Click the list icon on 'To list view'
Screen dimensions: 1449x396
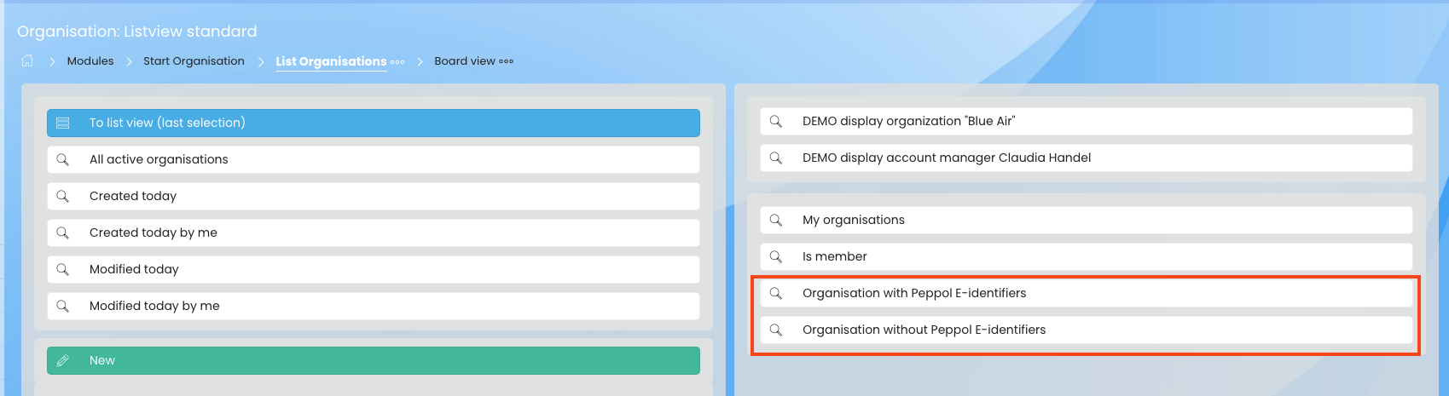point(62,123)
